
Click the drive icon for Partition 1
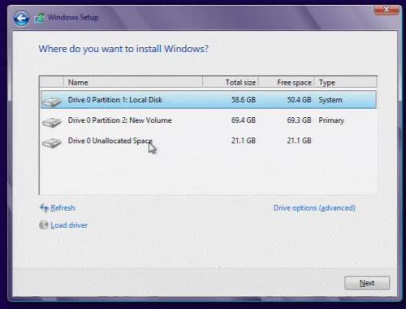click(51, 102)
